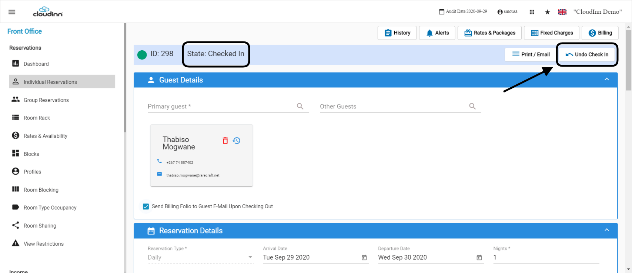Open Rates & Availability in sidebar
Viewport: 632px width, 273px height.
pos(62,136)
